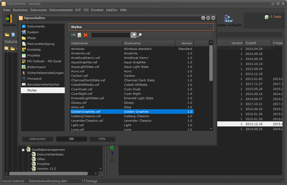This screenshot has height=185, width=287.
Task: Click the blue question mark icon
Action: click(x=112, y=153)
